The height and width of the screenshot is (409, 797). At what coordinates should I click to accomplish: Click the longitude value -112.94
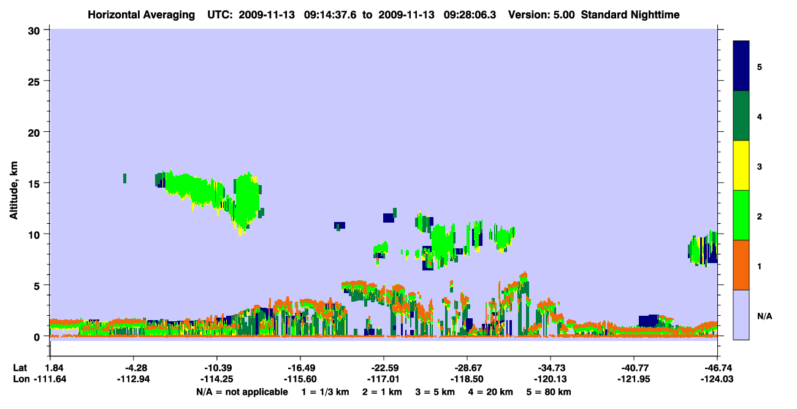point(134,379)
